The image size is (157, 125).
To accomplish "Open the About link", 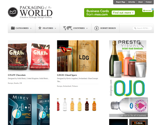I will click(140, 2).
